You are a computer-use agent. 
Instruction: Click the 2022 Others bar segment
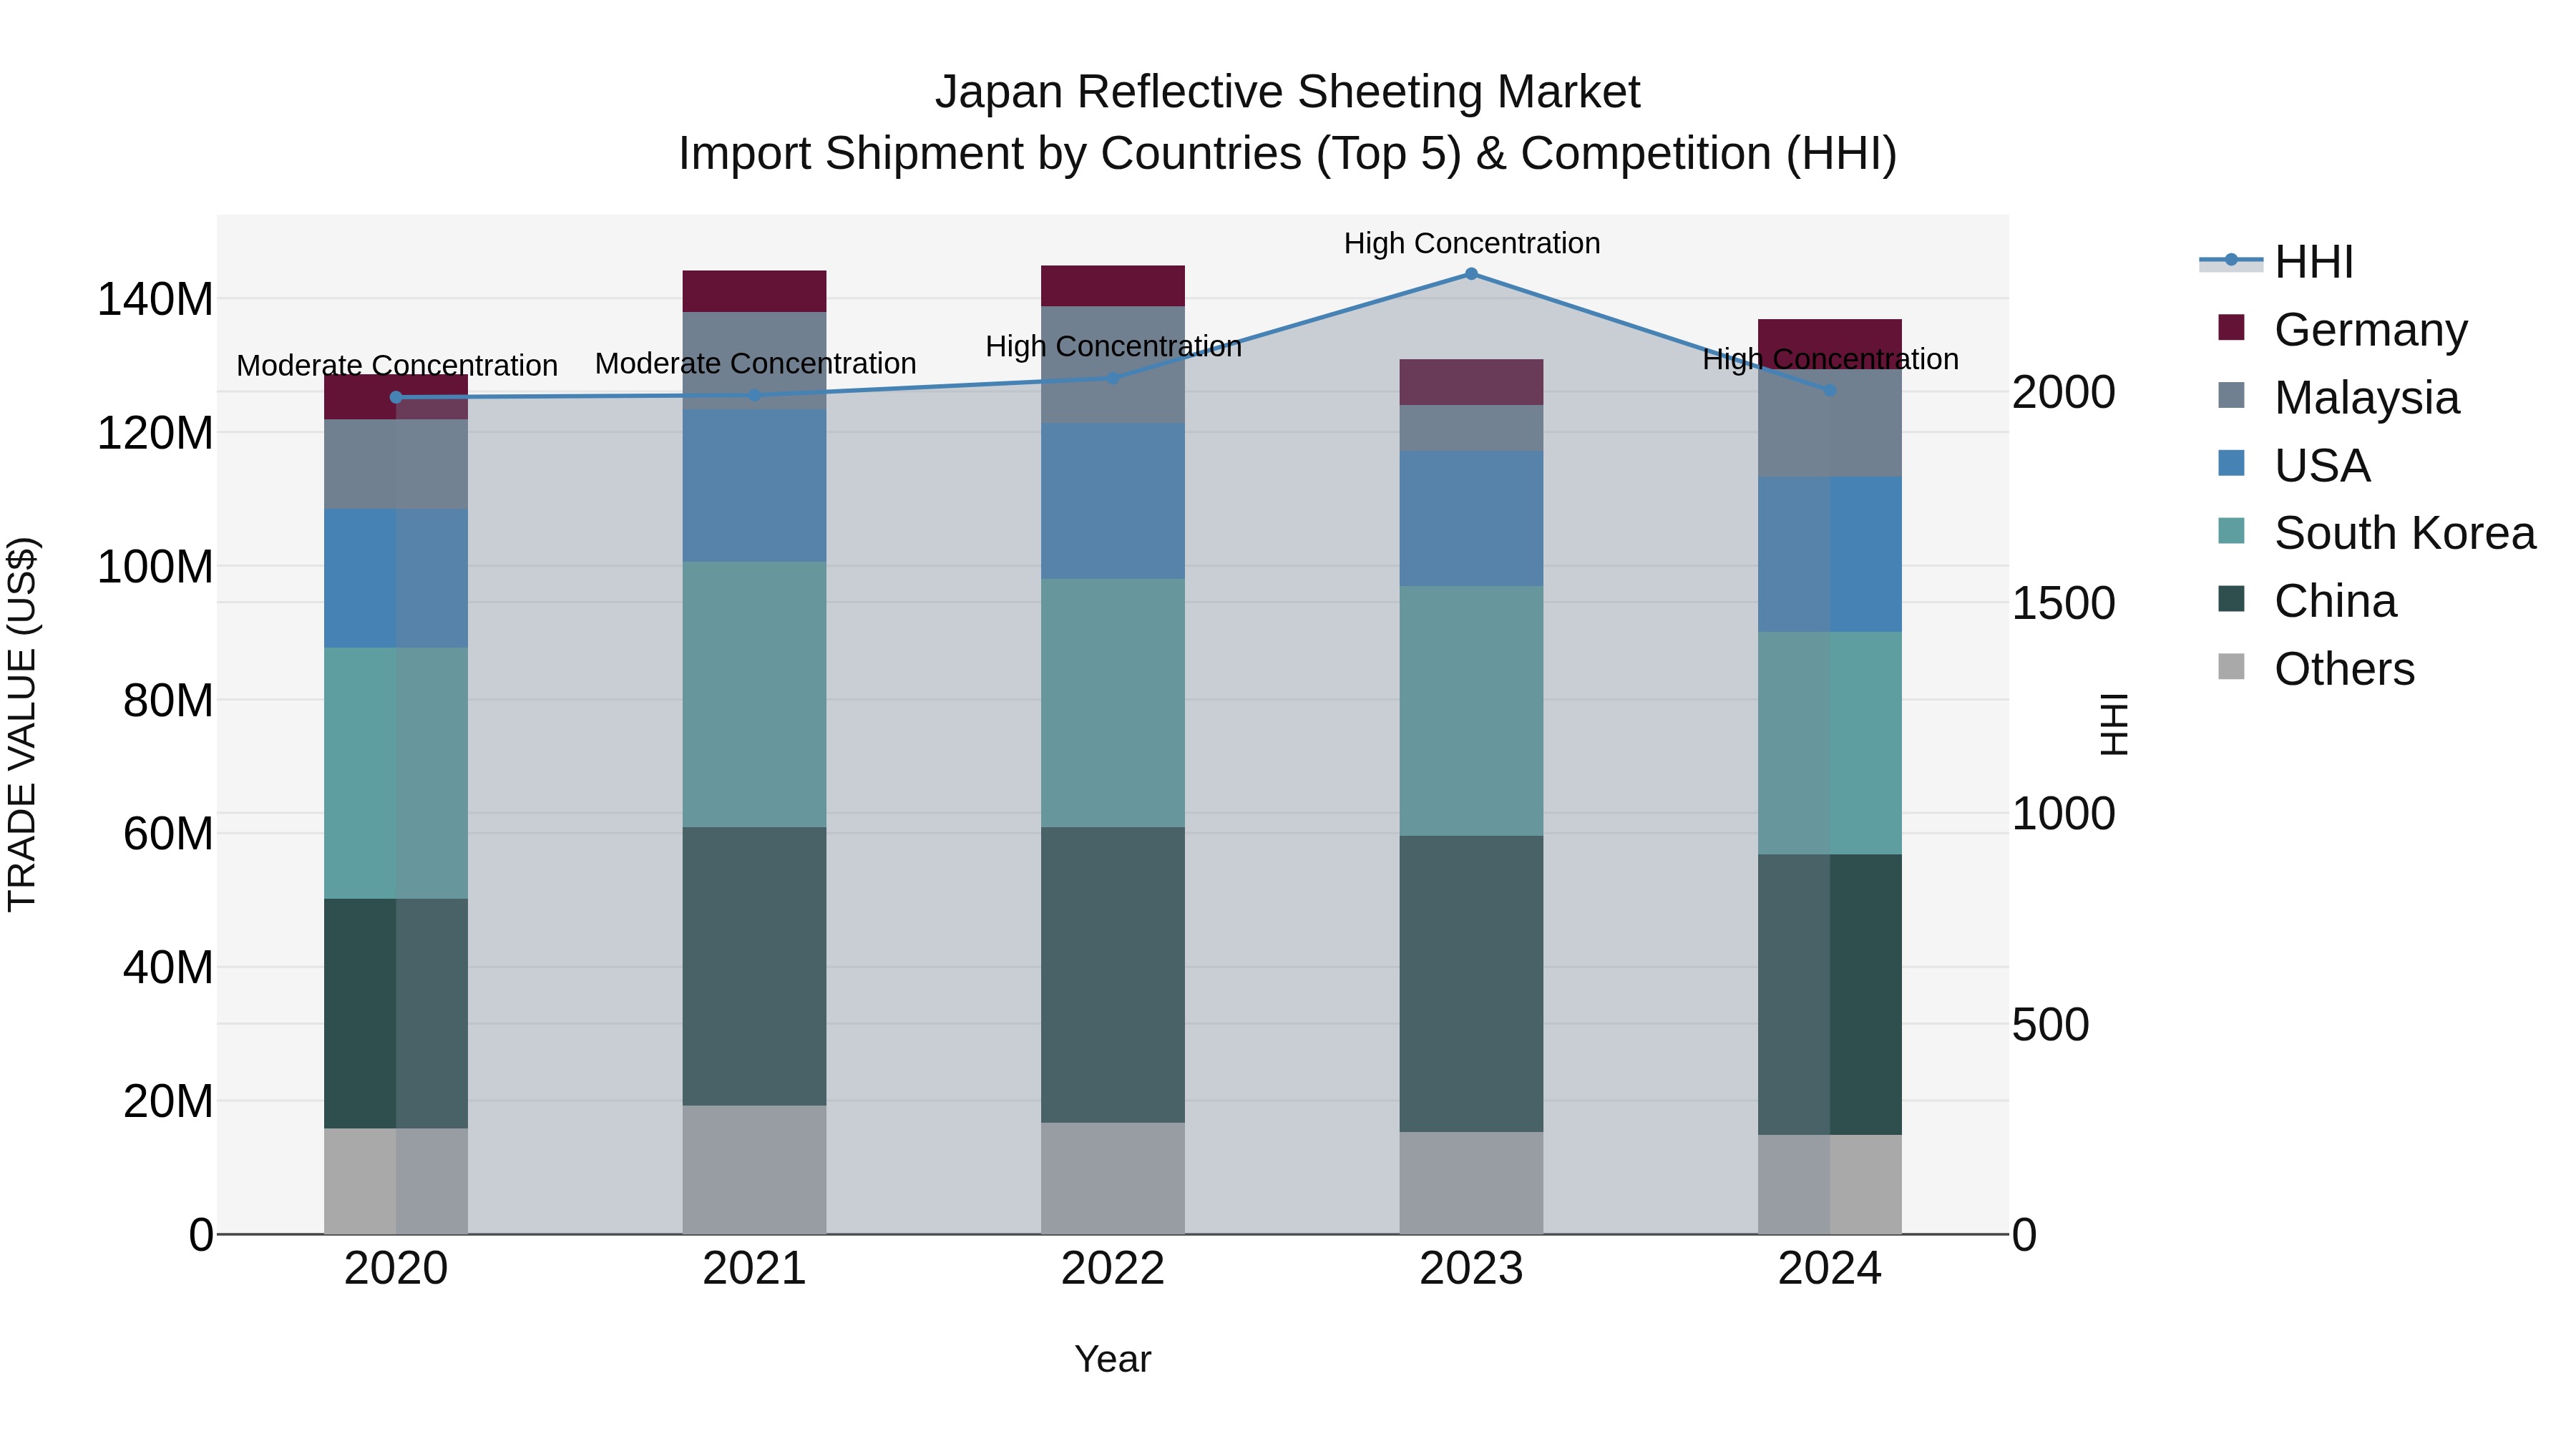[x=1113, y=1178]
